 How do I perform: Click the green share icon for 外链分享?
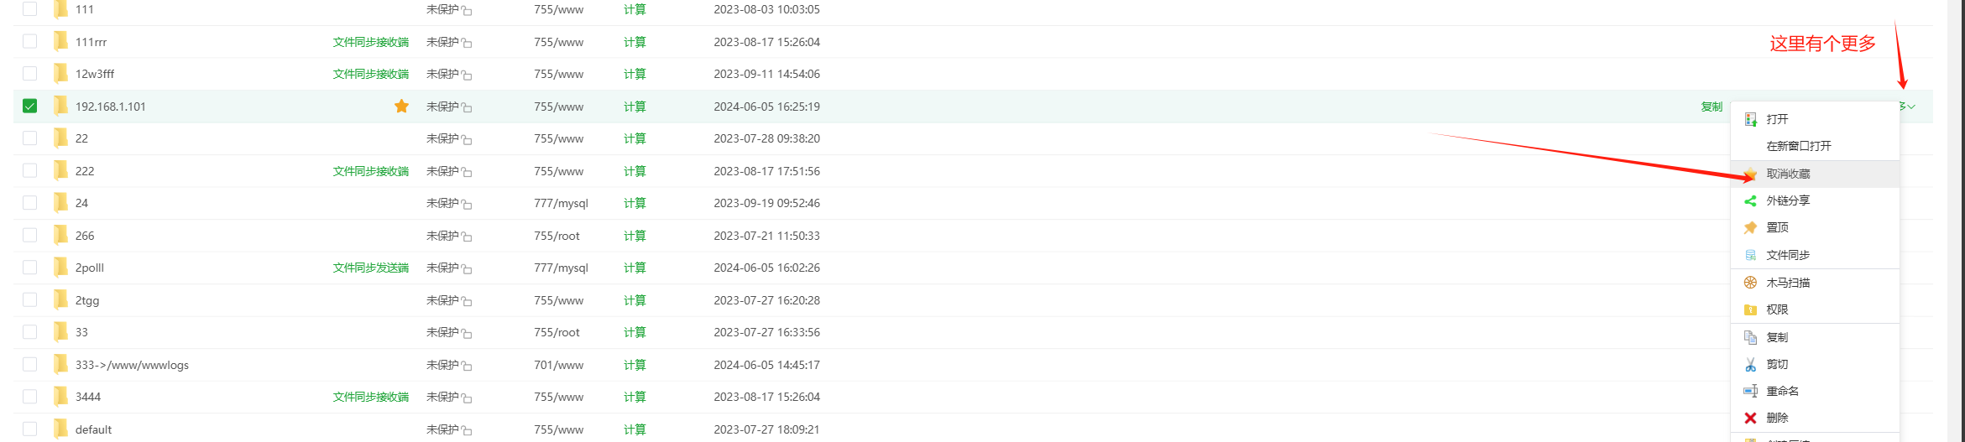point(1750,200)
